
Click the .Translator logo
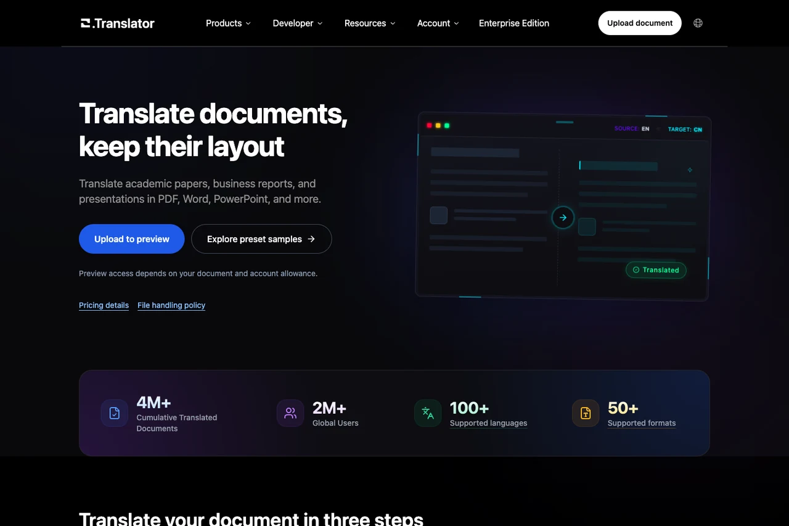[x=118, y=23]
